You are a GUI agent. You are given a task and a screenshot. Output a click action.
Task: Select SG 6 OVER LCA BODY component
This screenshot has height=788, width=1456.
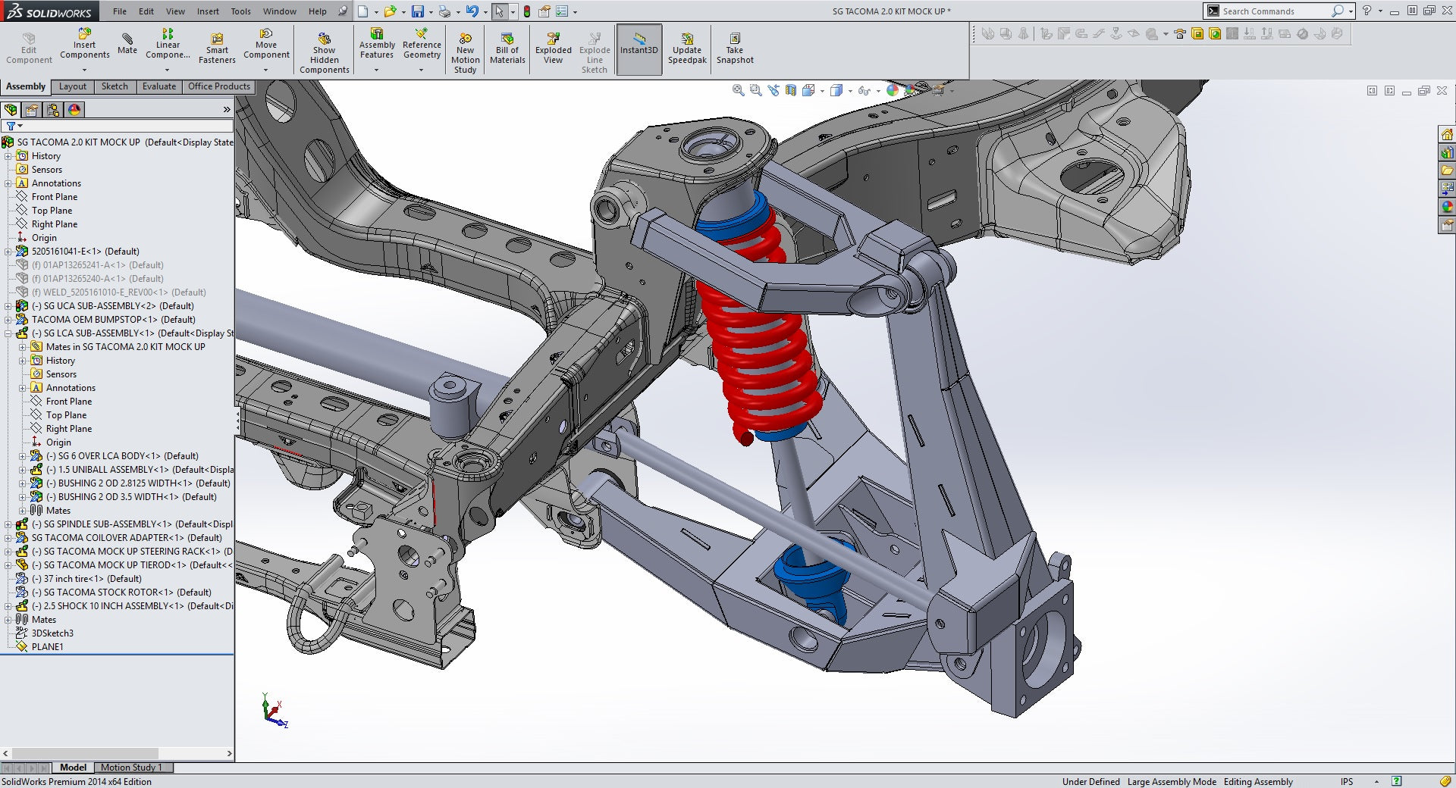tap(122, 456)
